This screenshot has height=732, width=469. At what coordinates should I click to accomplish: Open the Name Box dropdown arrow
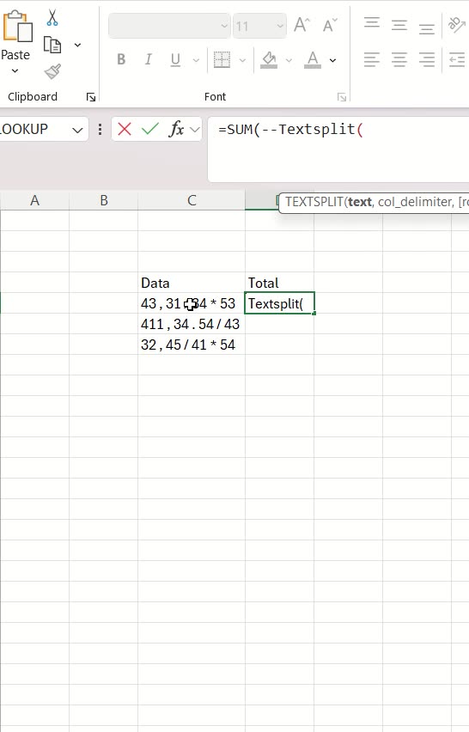tap(77, 130)
